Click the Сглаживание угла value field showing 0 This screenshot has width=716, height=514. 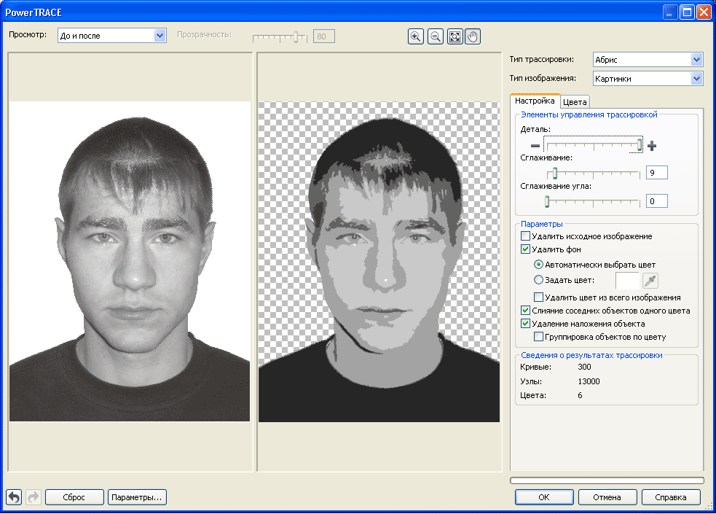click(x=657, y=201)
